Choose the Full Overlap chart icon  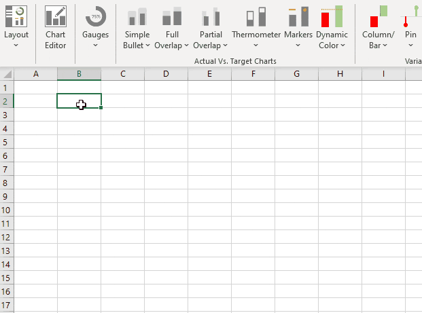173,17
